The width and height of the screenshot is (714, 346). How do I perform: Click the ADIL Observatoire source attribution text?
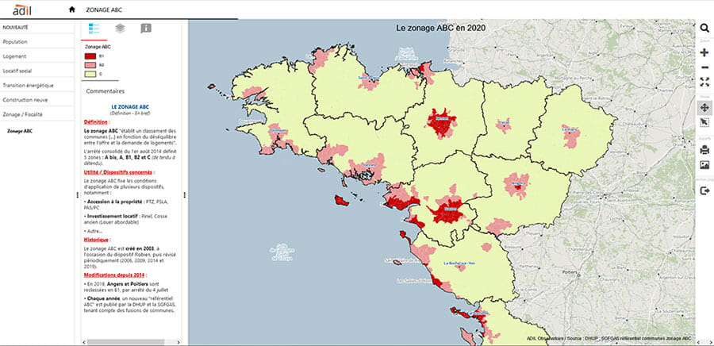(x=608, y=338)
